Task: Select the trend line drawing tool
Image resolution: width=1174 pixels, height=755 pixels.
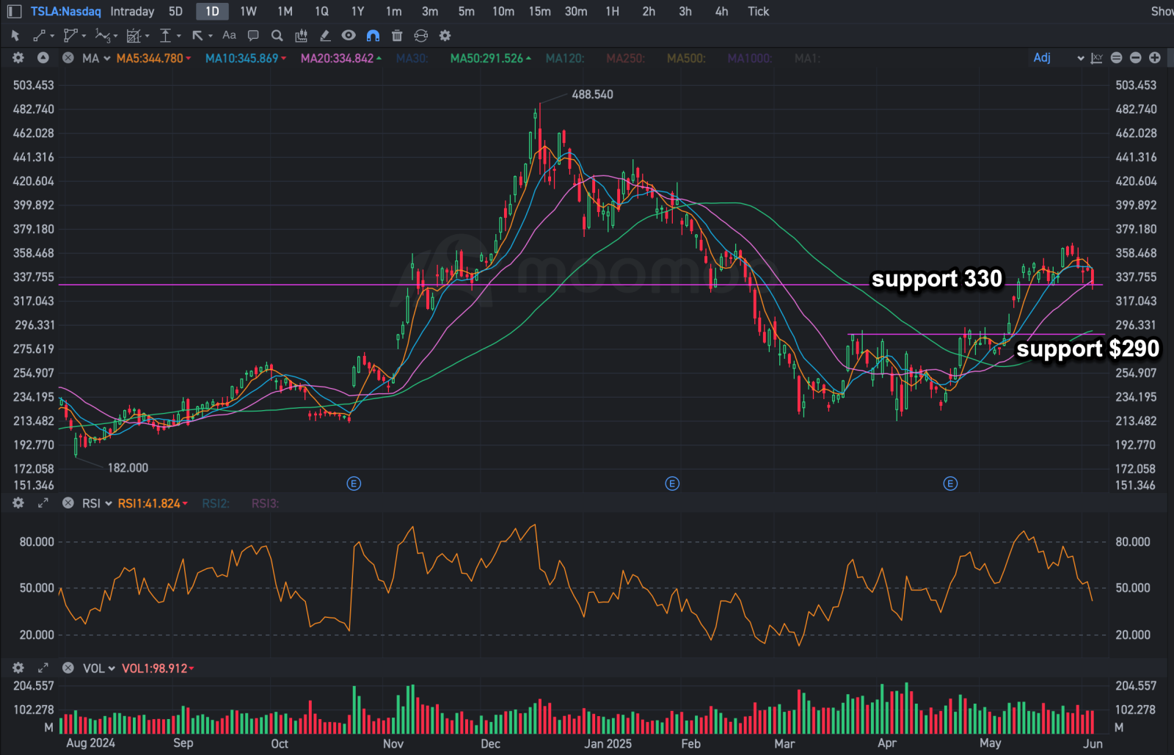Action: click(40, 35)
